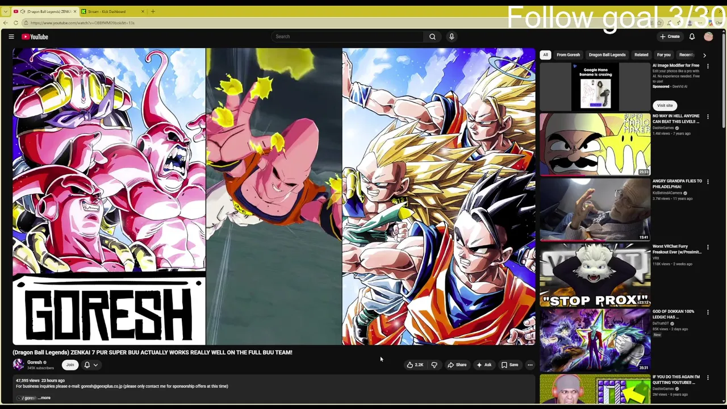The image size is (727, 409).
Task: Click the main video player
Action: [274, 197]
